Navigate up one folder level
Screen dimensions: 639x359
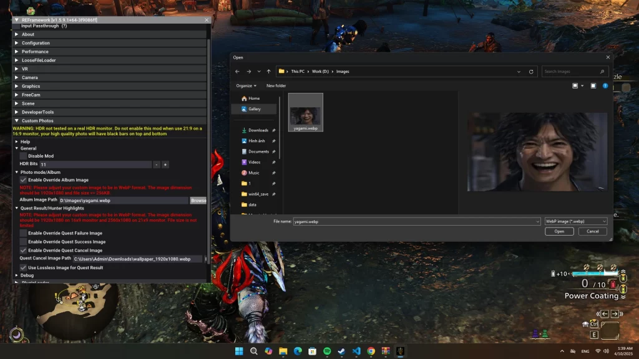click(x=268, y=72)
